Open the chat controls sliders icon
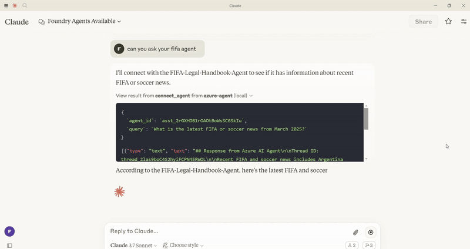The height and width of the screenshot is (249, 470). (464, 22)
